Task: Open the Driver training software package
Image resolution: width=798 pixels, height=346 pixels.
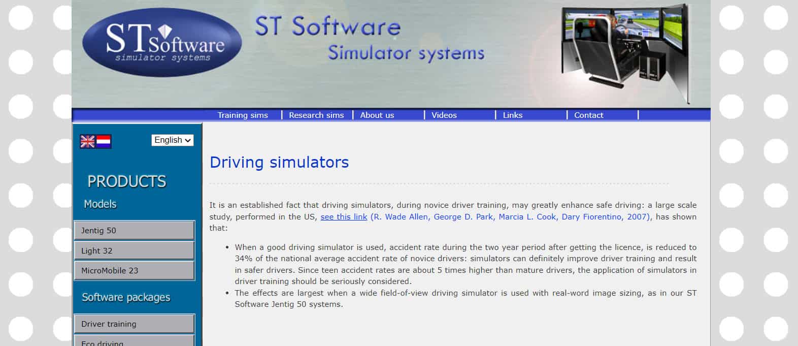Action: (x=135, y=324)
